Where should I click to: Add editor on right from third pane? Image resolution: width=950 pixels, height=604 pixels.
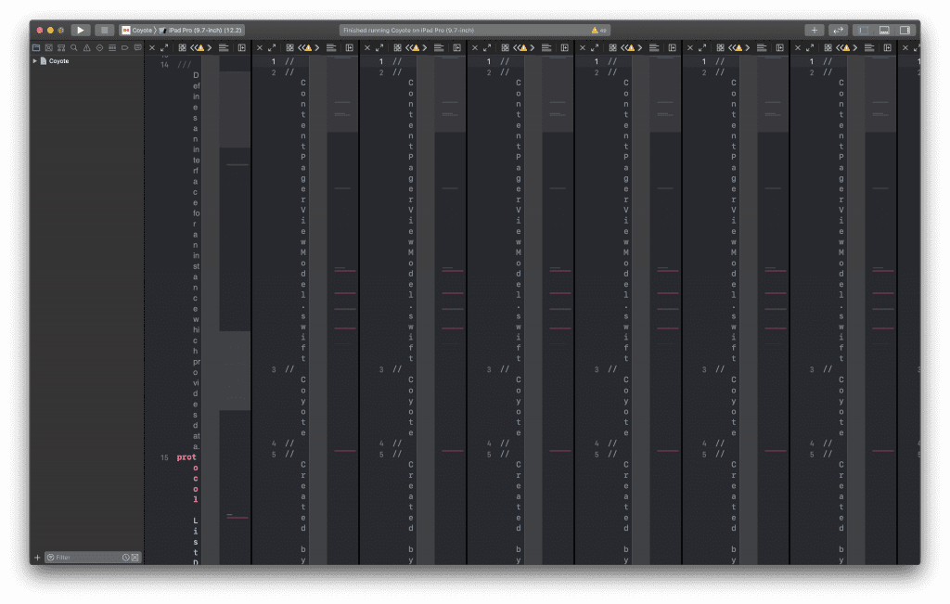pyautogui.click(x=456, y=48)
